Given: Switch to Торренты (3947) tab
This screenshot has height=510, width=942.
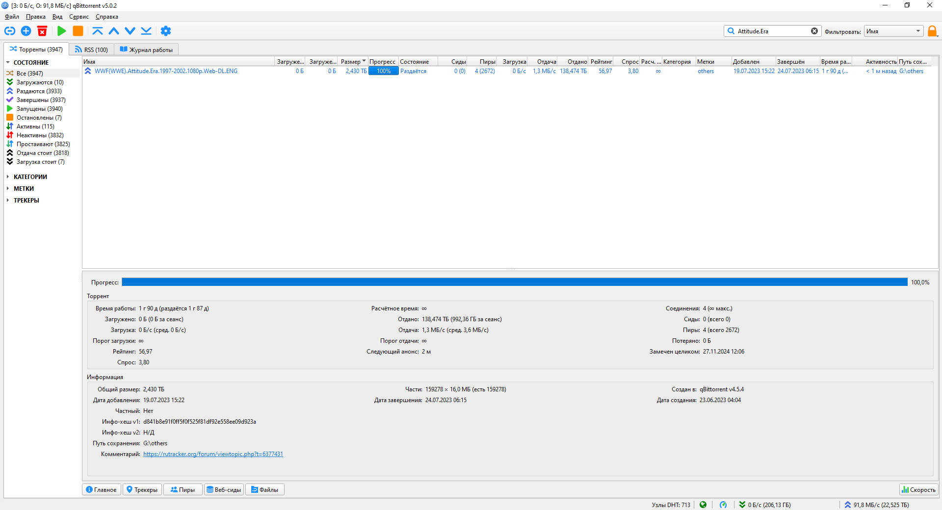Looking at the screenshot, I should 36,49.
